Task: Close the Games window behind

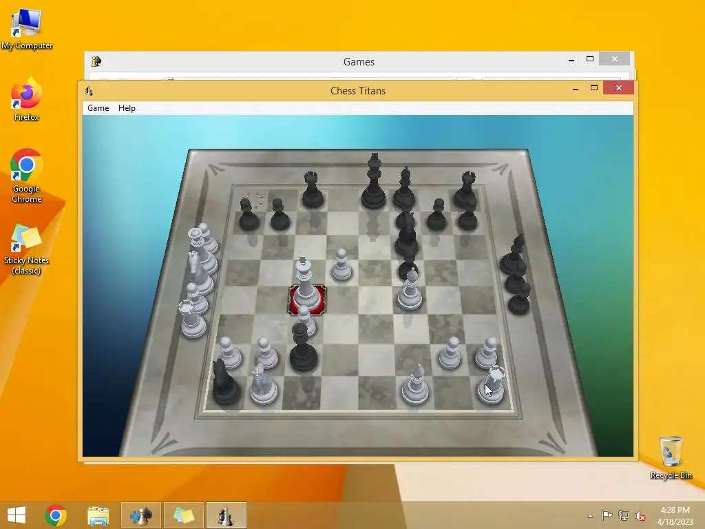Action: (x=615, y=59)
